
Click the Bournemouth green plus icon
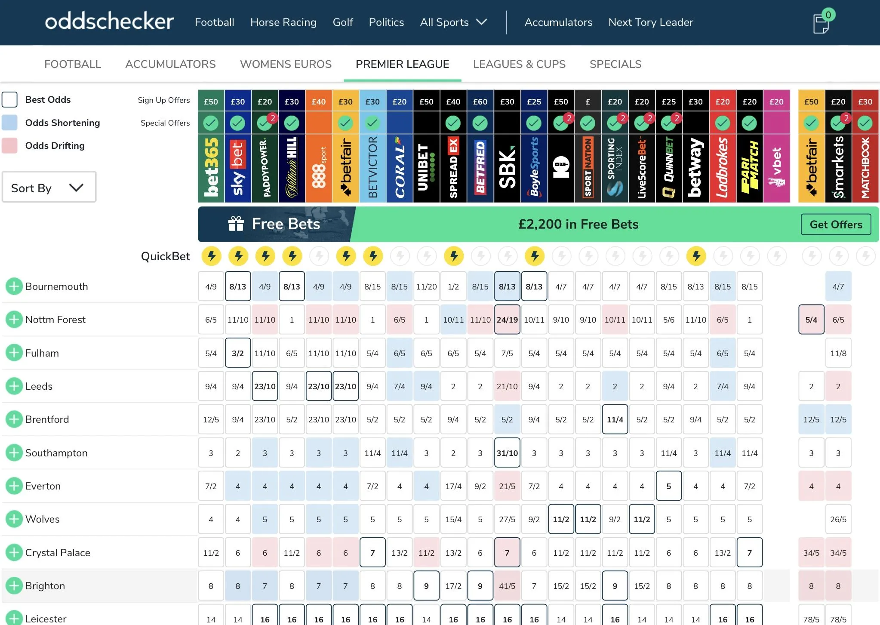[x=14, y=286]
